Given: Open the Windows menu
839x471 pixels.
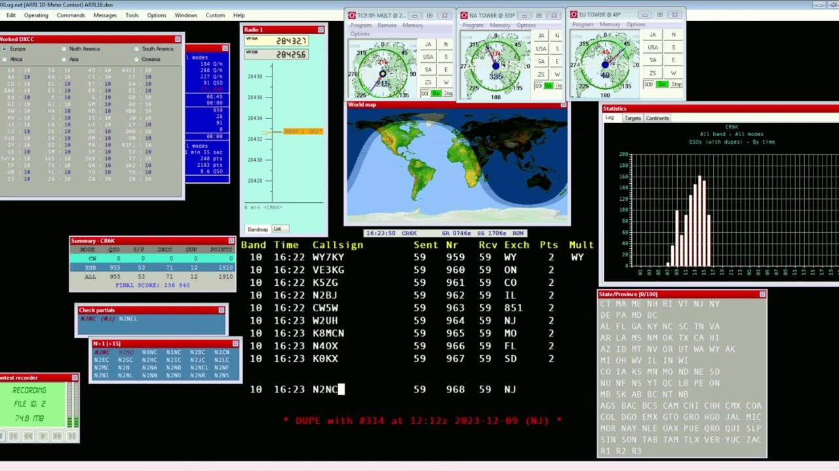Looking at the screenshot, I should pyautogui.click(x=185, y=15).
